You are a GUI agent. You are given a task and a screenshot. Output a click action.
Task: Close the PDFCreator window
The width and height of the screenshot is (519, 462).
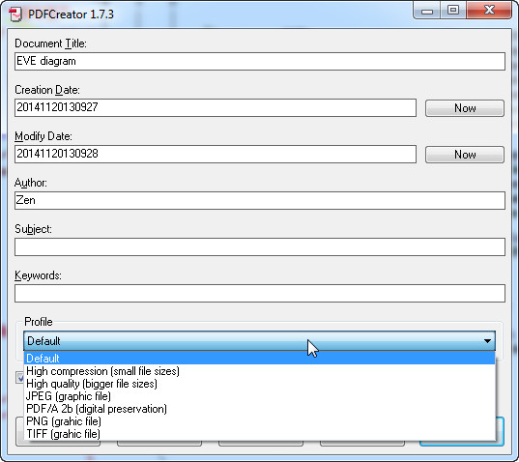tap(489, 11)
